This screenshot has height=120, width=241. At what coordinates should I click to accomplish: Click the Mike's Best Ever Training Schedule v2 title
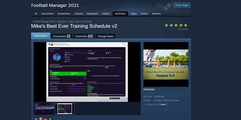pyautogui.click(x=74, y=26)
